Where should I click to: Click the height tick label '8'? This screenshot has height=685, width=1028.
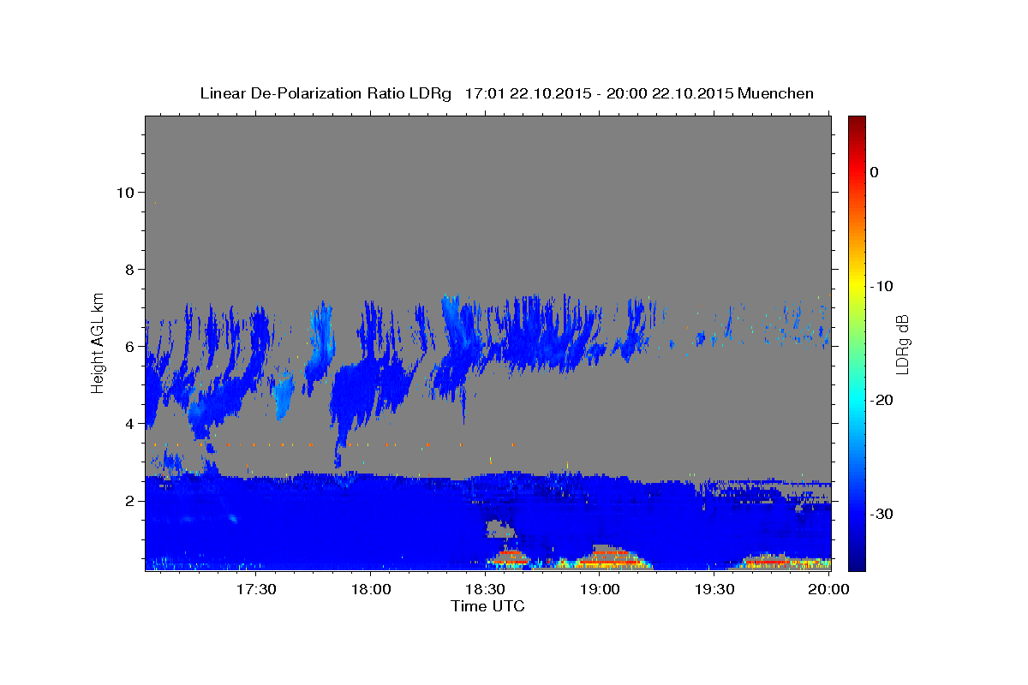point(129,269)
